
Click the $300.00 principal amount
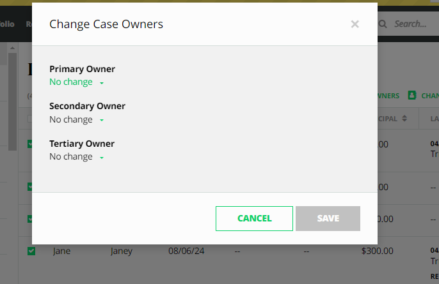378,251
